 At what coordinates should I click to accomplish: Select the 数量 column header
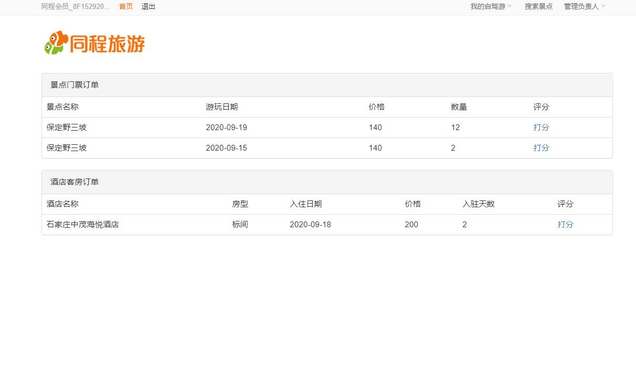(x=459, y=107)
